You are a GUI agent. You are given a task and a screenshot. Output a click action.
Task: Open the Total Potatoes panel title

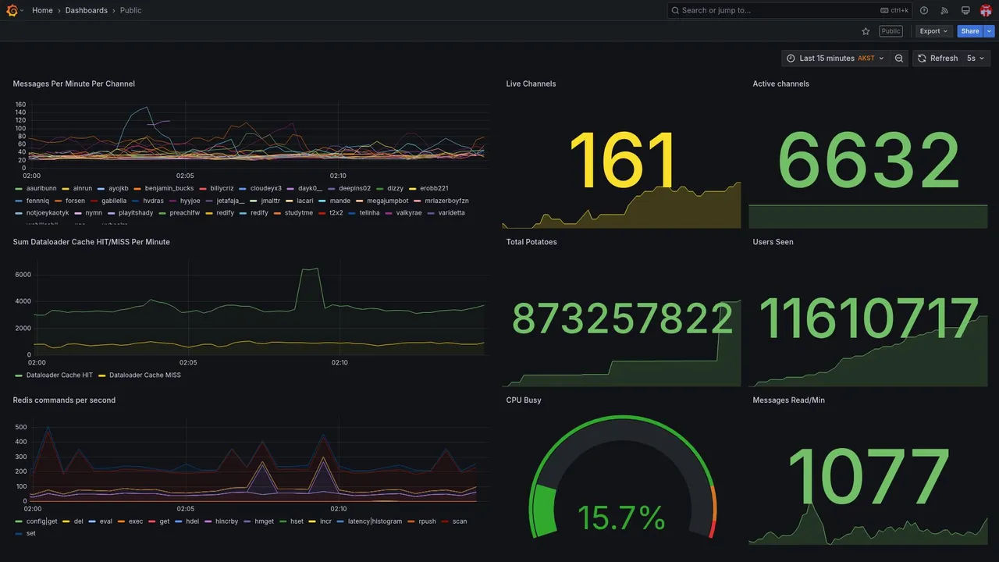(531, 242)
